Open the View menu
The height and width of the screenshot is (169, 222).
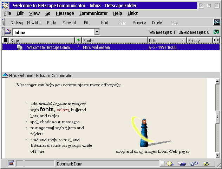coord(34,13)
